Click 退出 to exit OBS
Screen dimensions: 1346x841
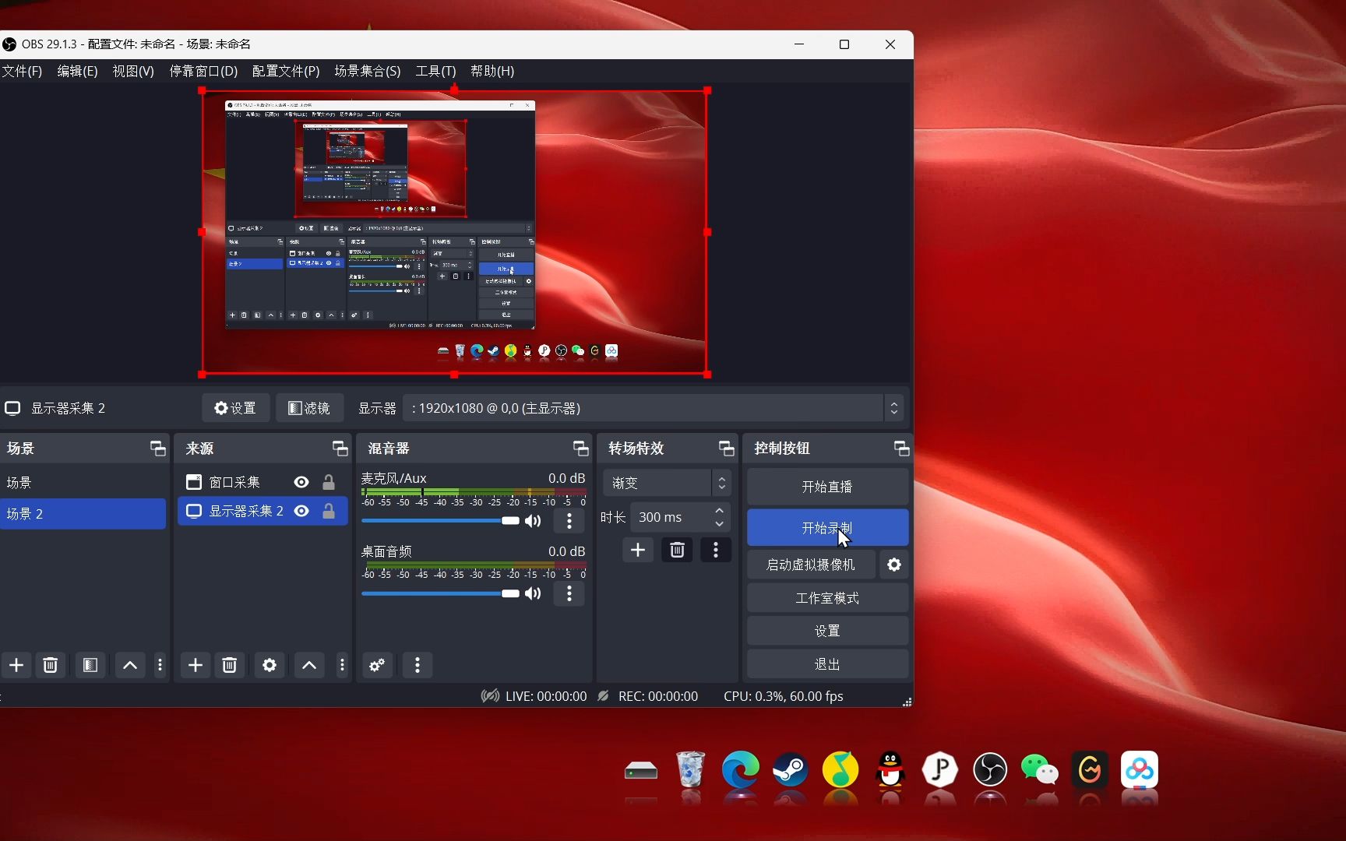[827, 664]
